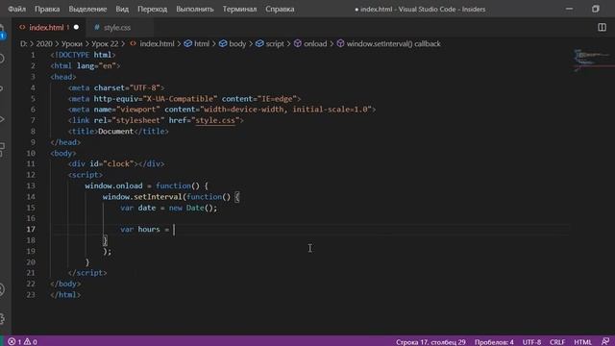This screenshot has height=346, width=615.
Task: Click the closing </script> tag on line 21
Action: coord(87,273)
